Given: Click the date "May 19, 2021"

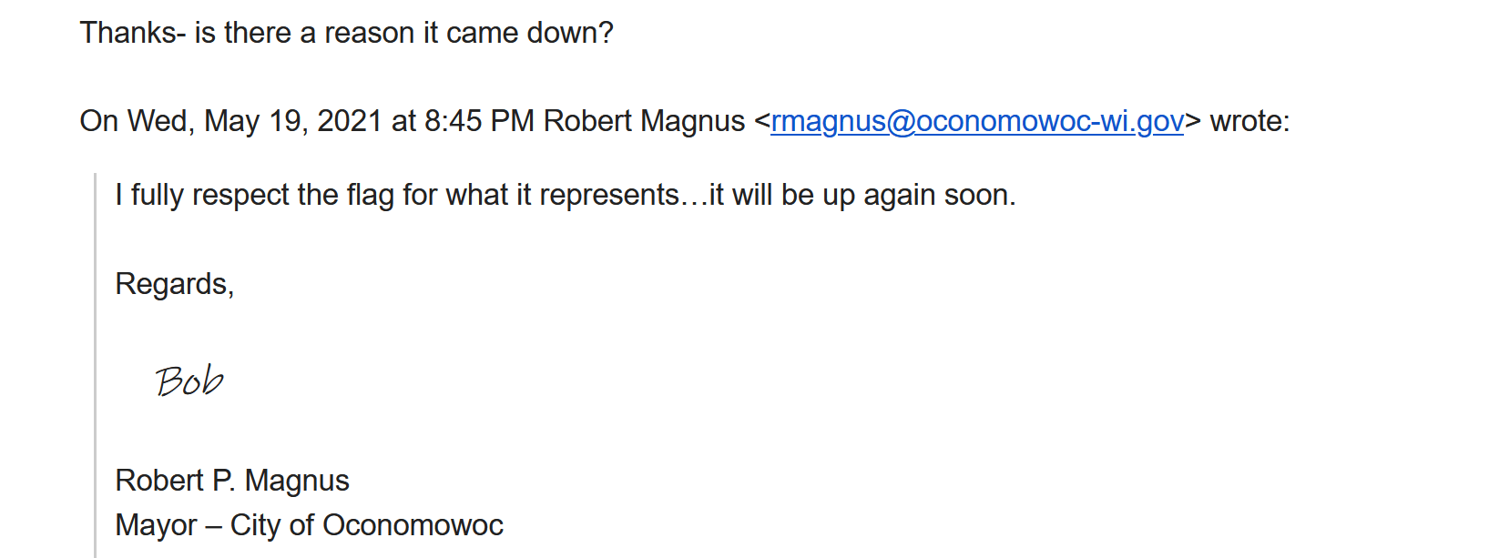Looking at the screenshot, I should pyautogui.click(x=292, y=121).
